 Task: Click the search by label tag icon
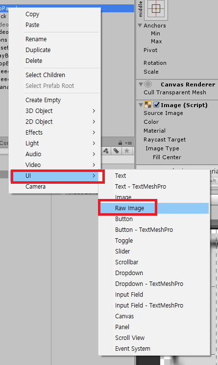click(x=116, y=151)
